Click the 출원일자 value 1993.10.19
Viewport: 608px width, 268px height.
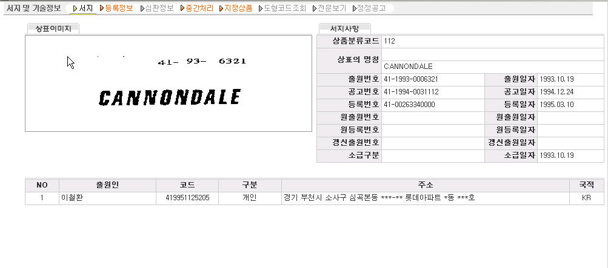(557, 79)
